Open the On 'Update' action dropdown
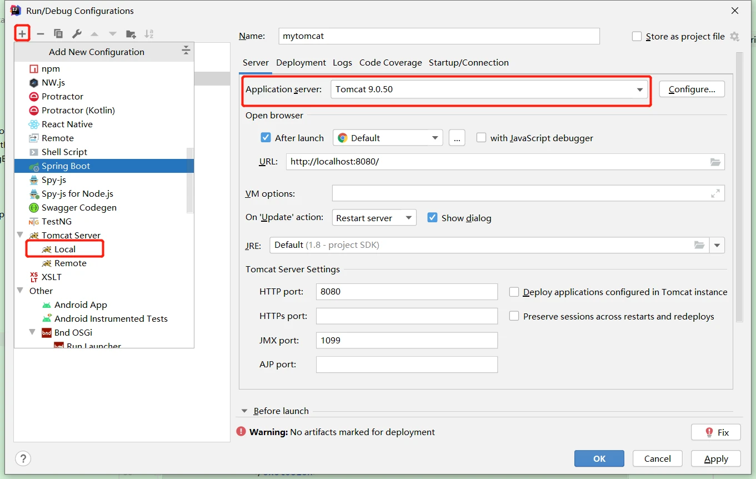This screenshot has height=479, width=756. pos(374,218)
